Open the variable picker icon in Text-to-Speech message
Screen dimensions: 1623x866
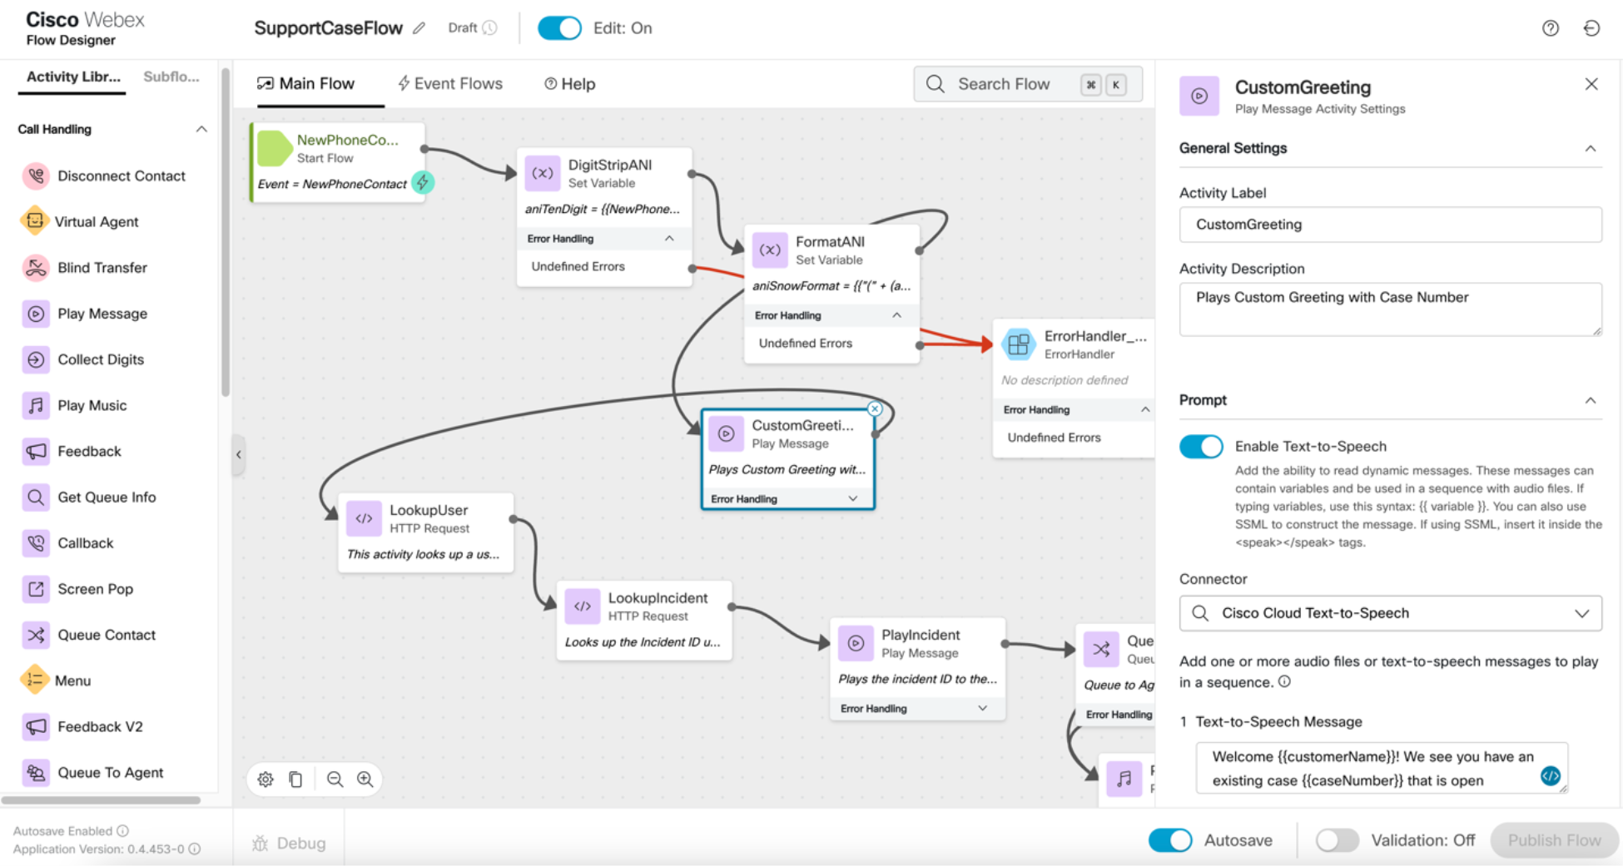(1550, 775)
